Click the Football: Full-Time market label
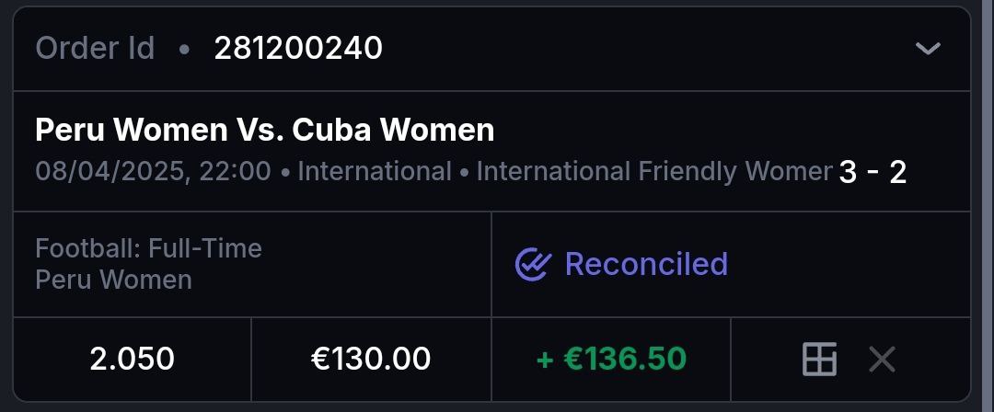 click(148, 248)
